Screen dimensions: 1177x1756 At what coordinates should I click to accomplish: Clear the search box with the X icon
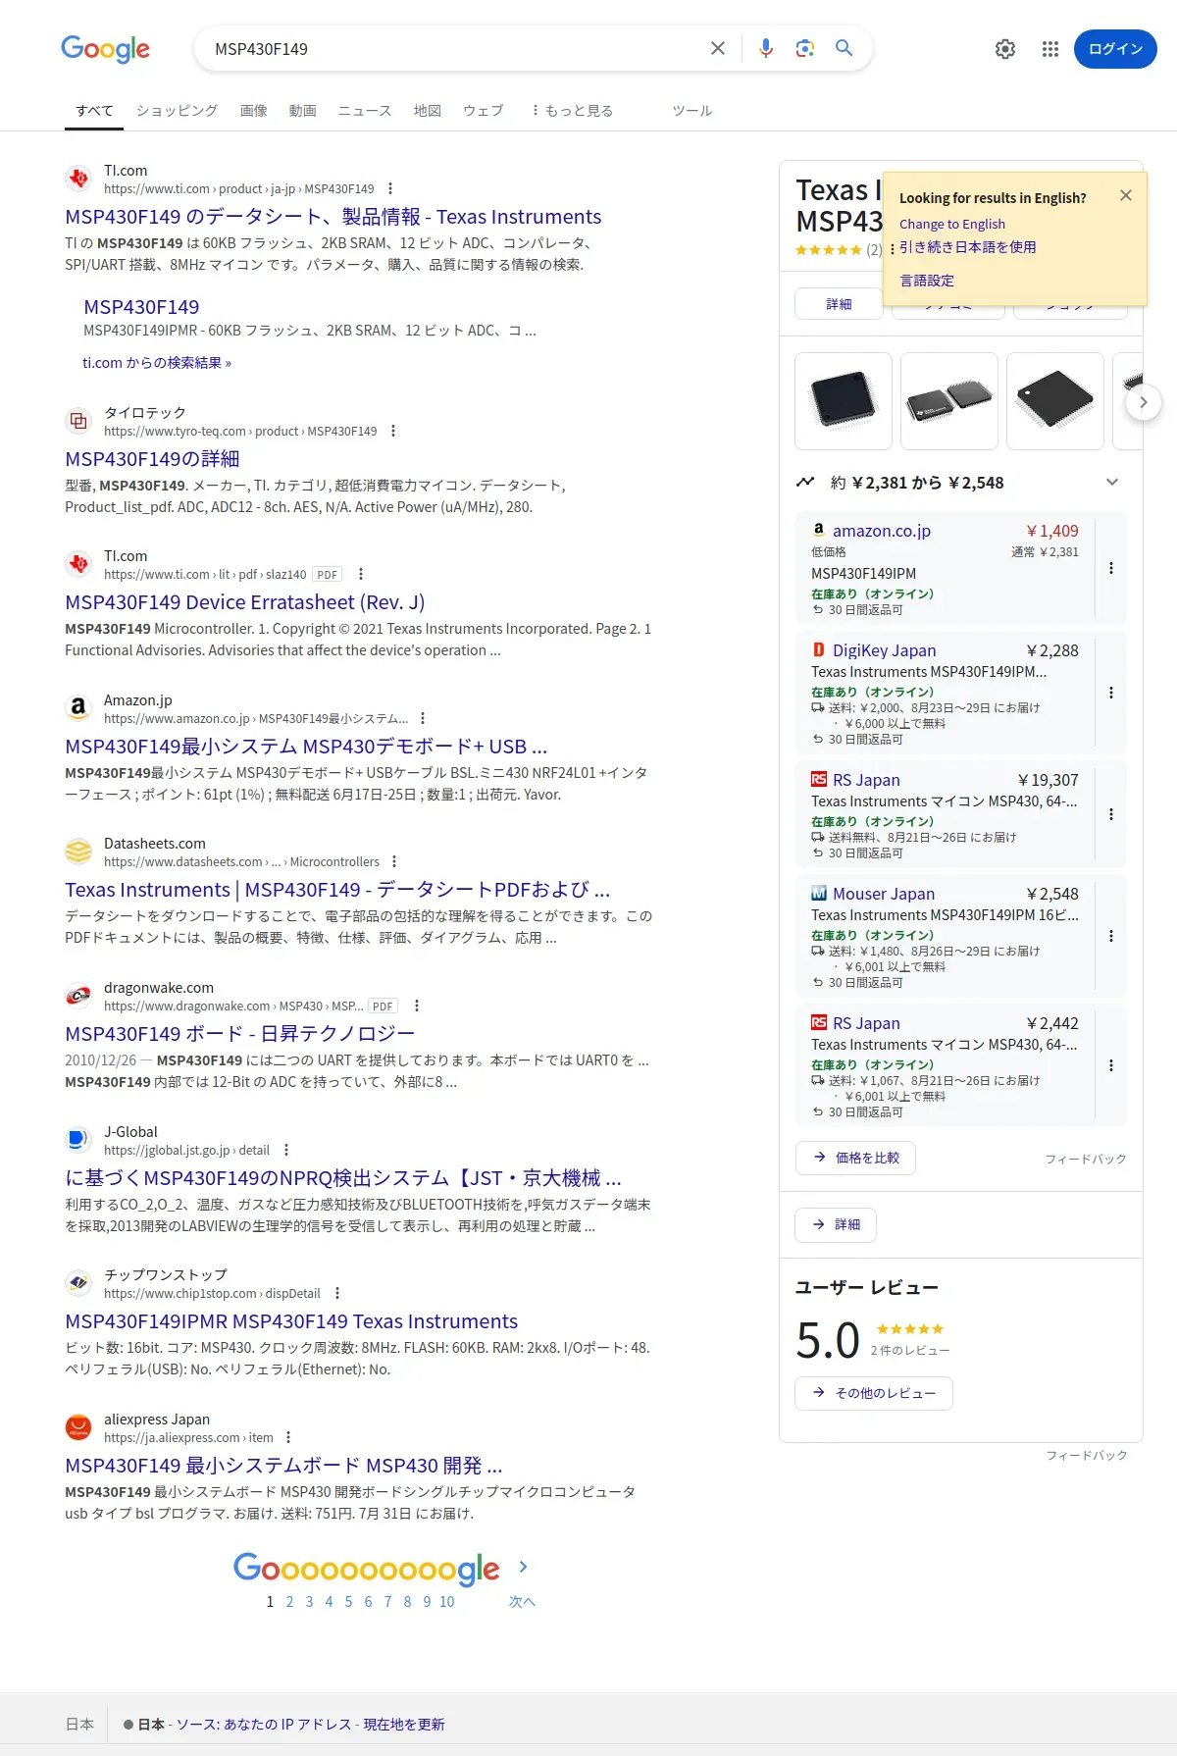(718, 48)
